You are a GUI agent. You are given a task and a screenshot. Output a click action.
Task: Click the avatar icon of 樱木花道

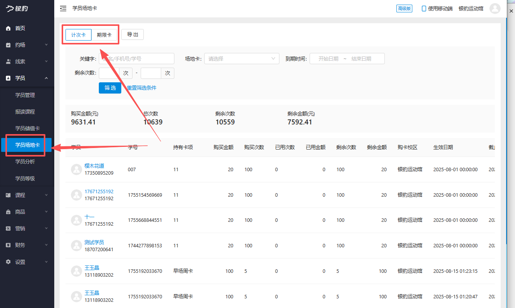click(76, 169)
